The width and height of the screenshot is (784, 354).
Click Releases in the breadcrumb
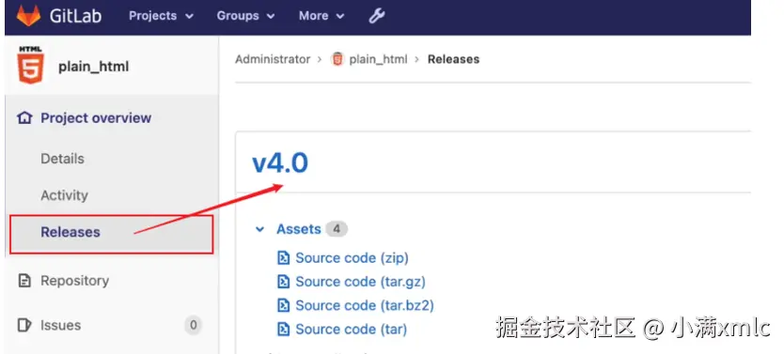point(453,59)
